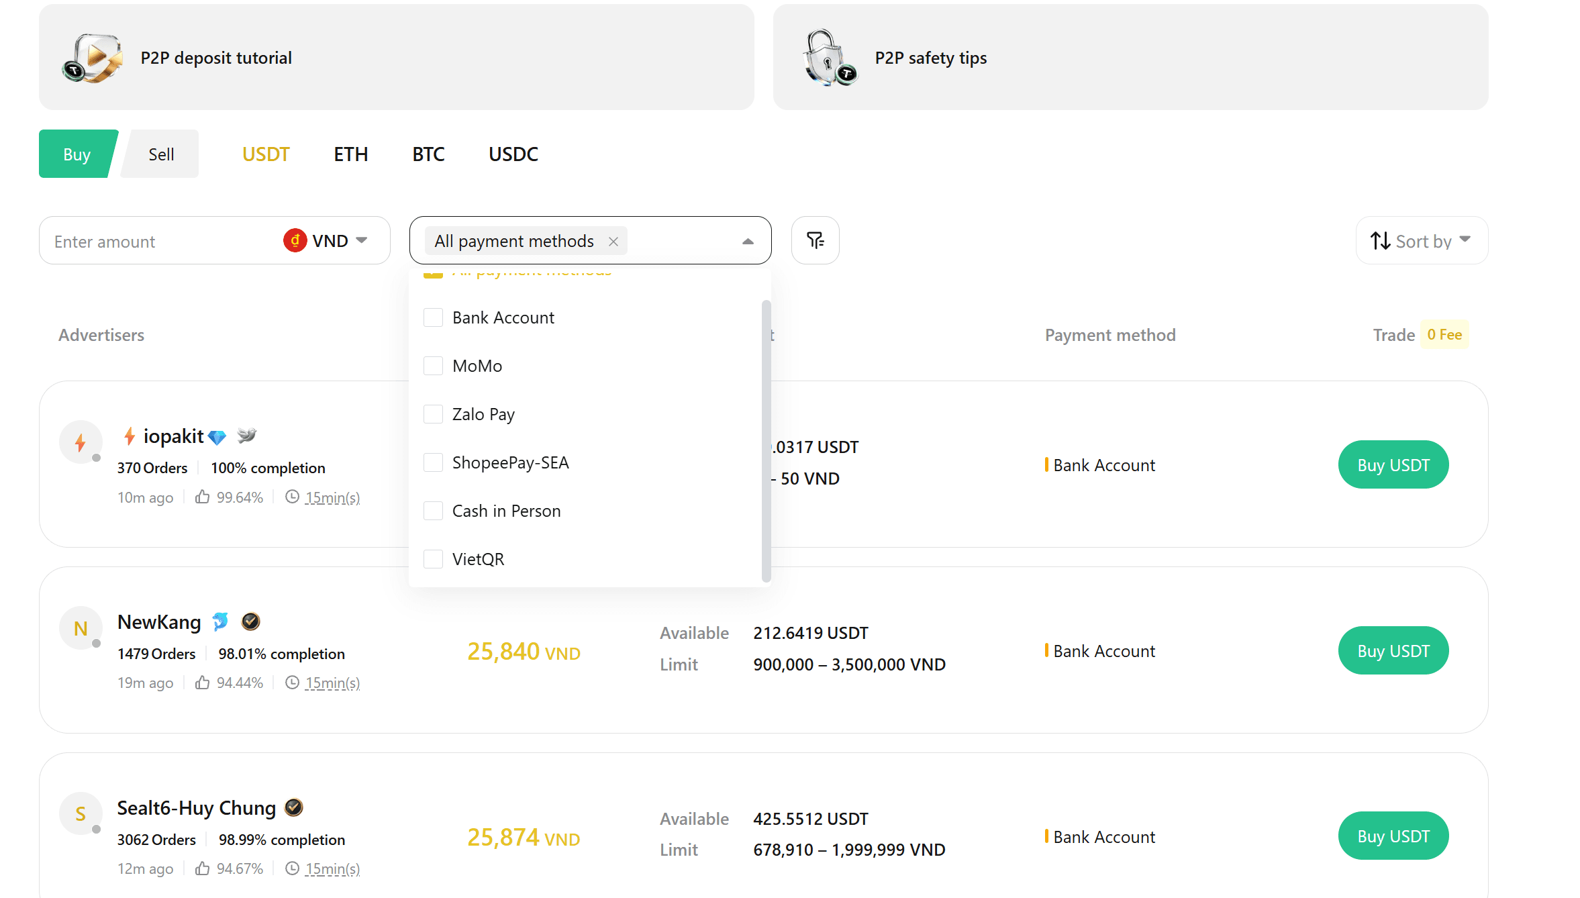This screenshot has height=898, width=1580.
Task: Click the blue diamond badge beside iopakit
Action: coord(217,438)
